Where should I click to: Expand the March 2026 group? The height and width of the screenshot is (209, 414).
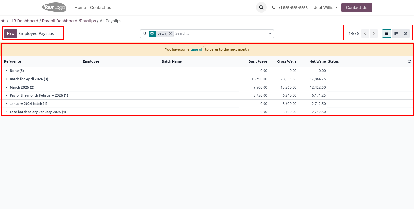click(x=22, y=87)
